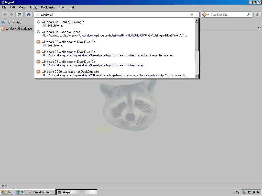Screen dimensions: 262x196
Task: Open the address bar history dropdown arrow
Action: click(x=197, y=15)
